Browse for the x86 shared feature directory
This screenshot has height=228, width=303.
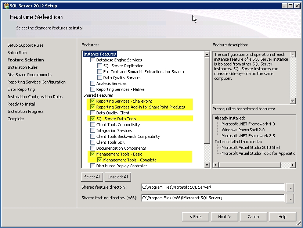click(x=290, y=198)
